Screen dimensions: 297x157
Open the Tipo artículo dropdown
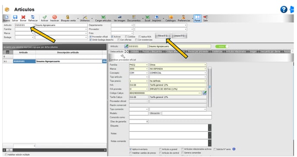tap(147, 77)
